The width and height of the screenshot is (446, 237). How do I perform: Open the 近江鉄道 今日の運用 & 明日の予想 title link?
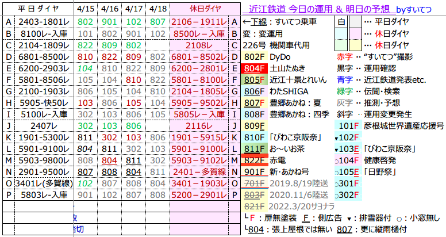click(319, 9)
